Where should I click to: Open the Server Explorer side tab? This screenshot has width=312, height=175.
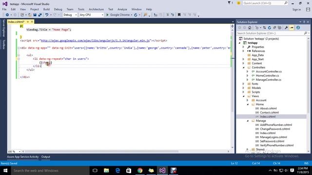(x=3, y=28)
